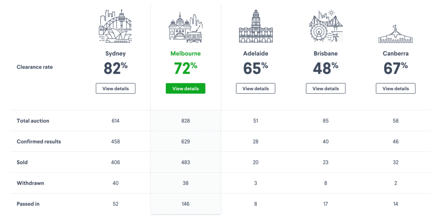439x220 pixels.
Task: Click the Melbourne Flinders Street station icon
Action: [x=185, y=27]
